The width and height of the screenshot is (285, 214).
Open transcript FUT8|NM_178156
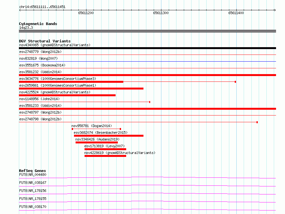click(33, 191)
